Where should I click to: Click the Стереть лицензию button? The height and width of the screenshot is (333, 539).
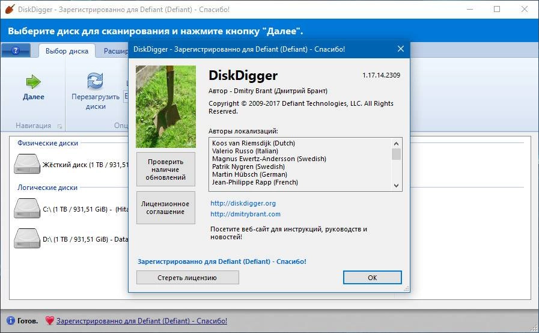point(187,278)
